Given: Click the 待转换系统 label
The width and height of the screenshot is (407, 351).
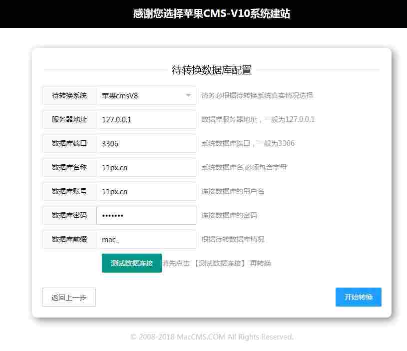Looking at the screenshot, I should 69,96.
